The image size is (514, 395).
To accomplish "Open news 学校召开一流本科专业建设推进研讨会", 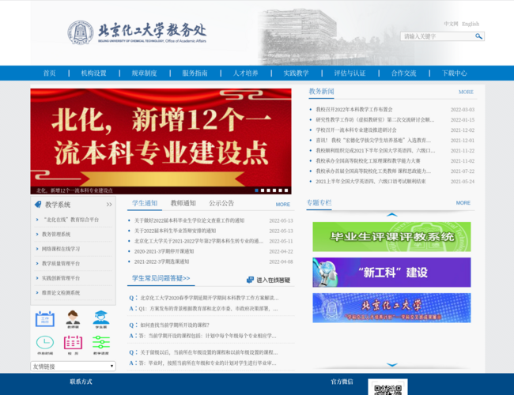I will [356, 130].
